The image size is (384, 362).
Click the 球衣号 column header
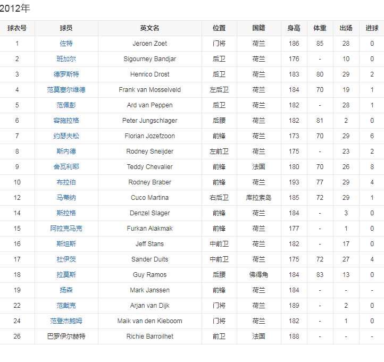tap(17, 28)
